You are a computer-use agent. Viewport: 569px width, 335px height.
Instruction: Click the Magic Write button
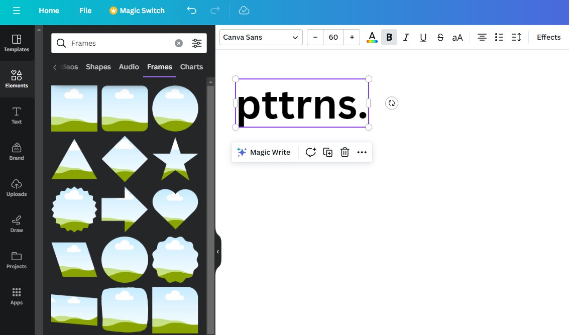pos(264,152)
